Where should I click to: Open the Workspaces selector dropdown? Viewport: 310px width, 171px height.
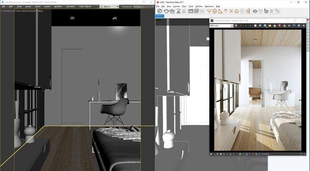tap(143, 7)
